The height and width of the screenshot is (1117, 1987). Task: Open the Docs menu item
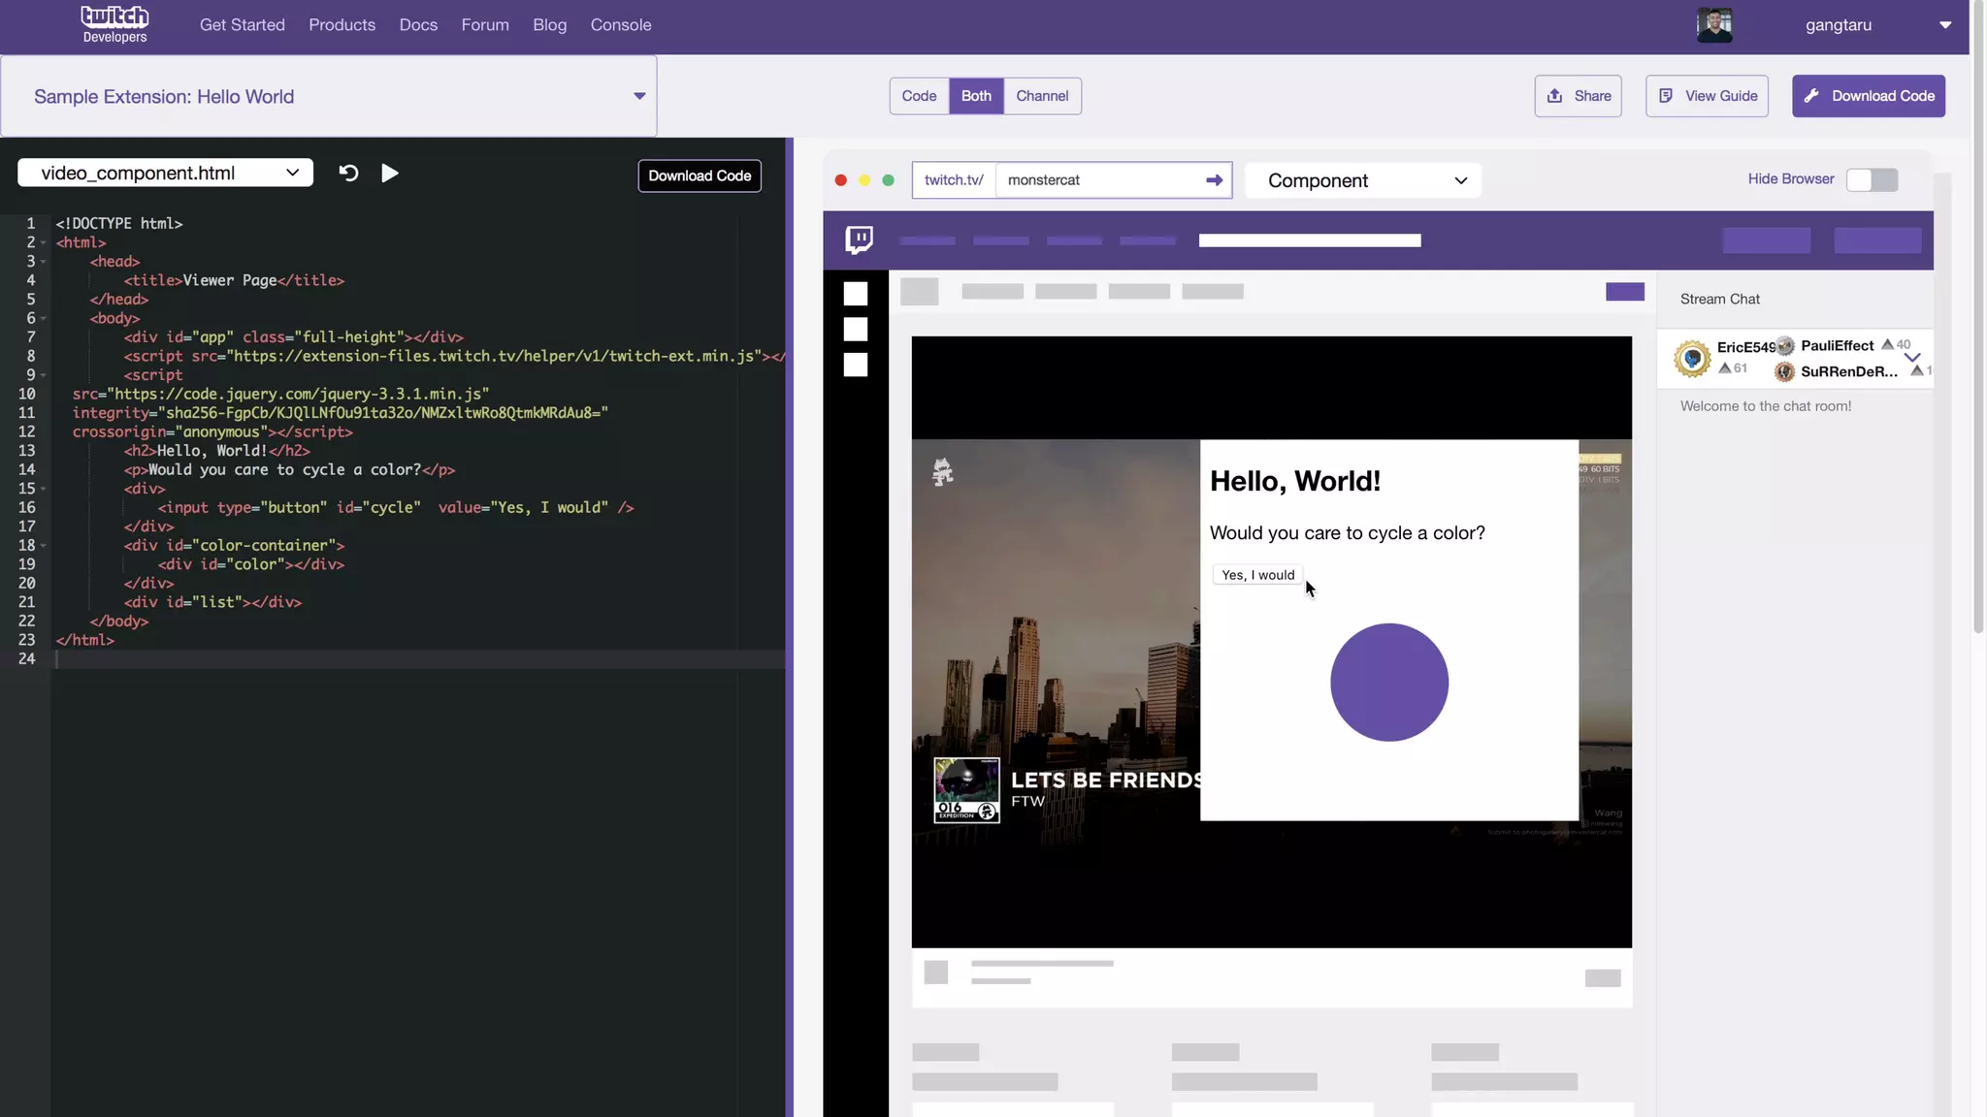click(418, 25)
